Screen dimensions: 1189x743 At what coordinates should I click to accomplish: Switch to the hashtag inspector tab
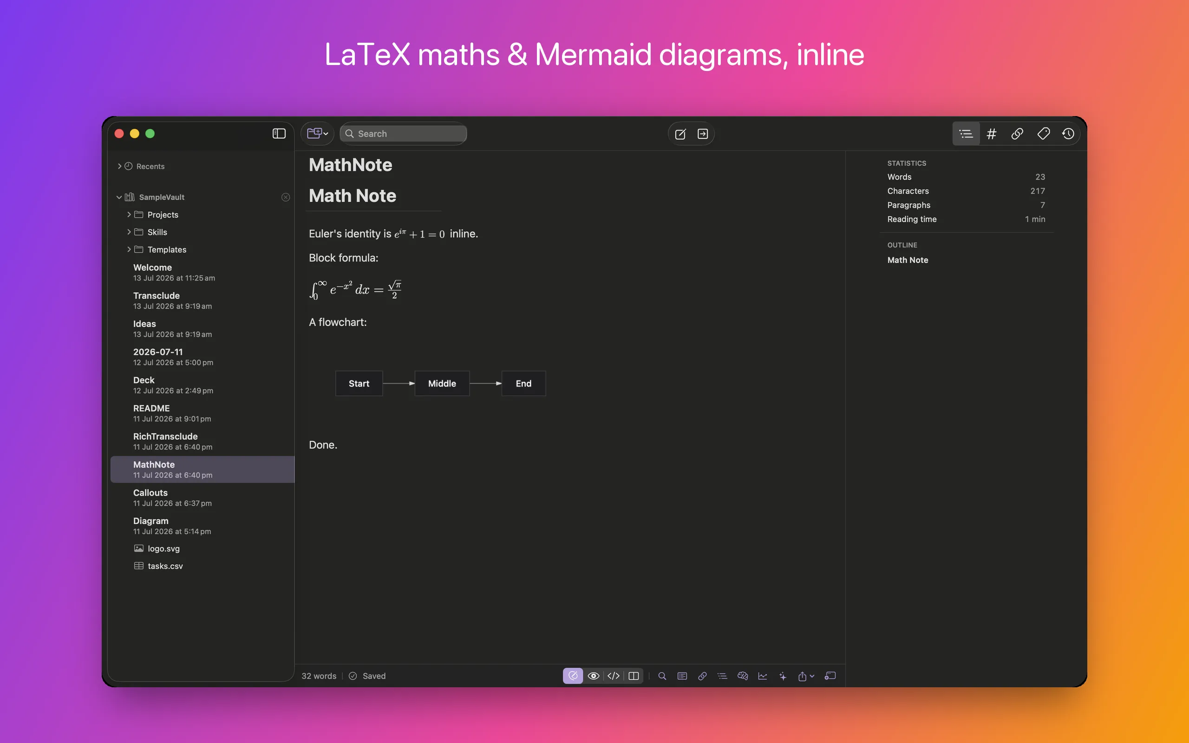(992, 134)
